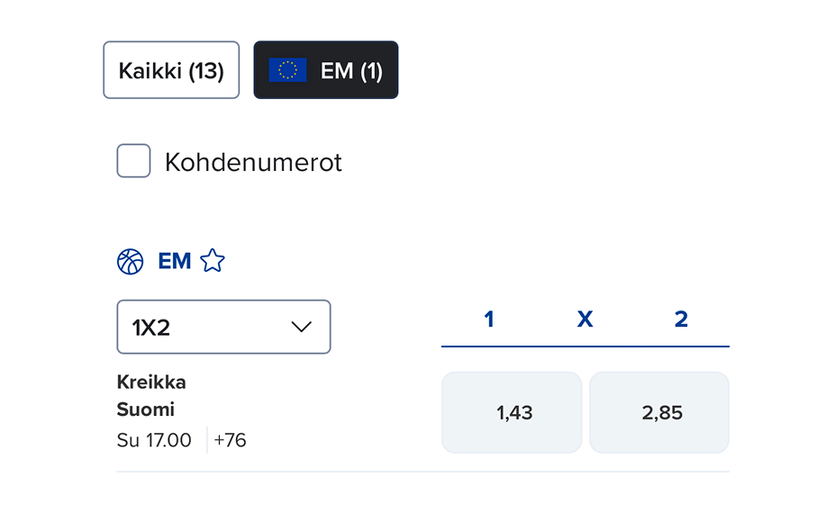Click the Kohdenumerot label text

tap(253, 163)
